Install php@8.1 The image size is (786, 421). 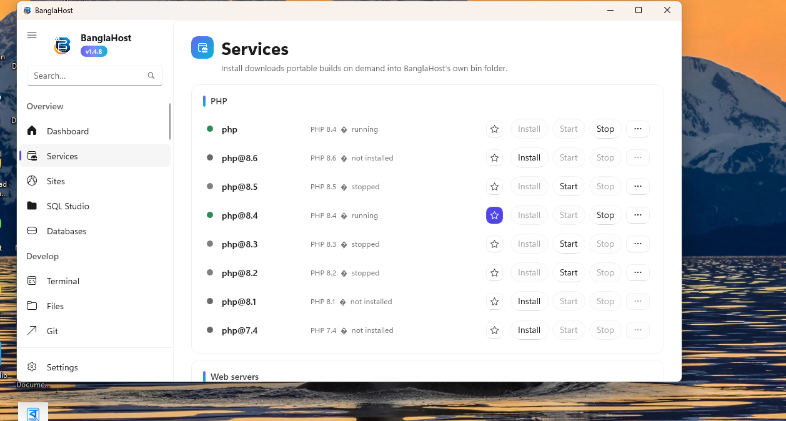point(529,301)
